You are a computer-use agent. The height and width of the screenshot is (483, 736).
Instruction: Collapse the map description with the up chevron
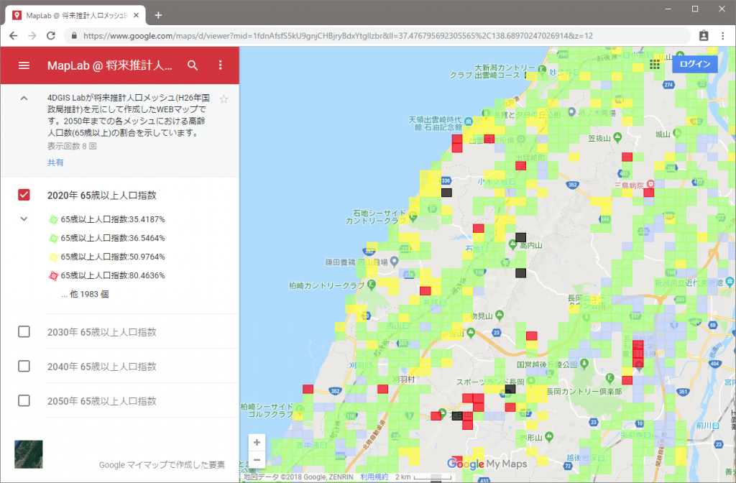24,98
